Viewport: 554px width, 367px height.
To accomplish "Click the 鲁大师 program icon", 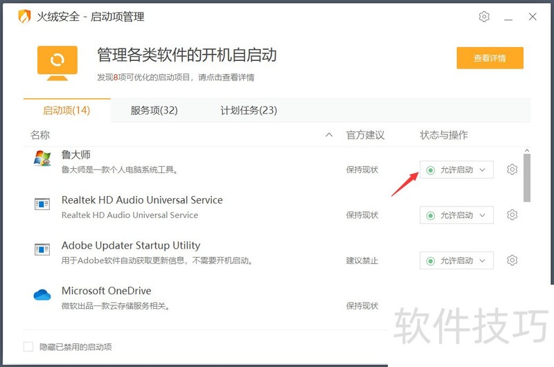I will tap(42, 159).
